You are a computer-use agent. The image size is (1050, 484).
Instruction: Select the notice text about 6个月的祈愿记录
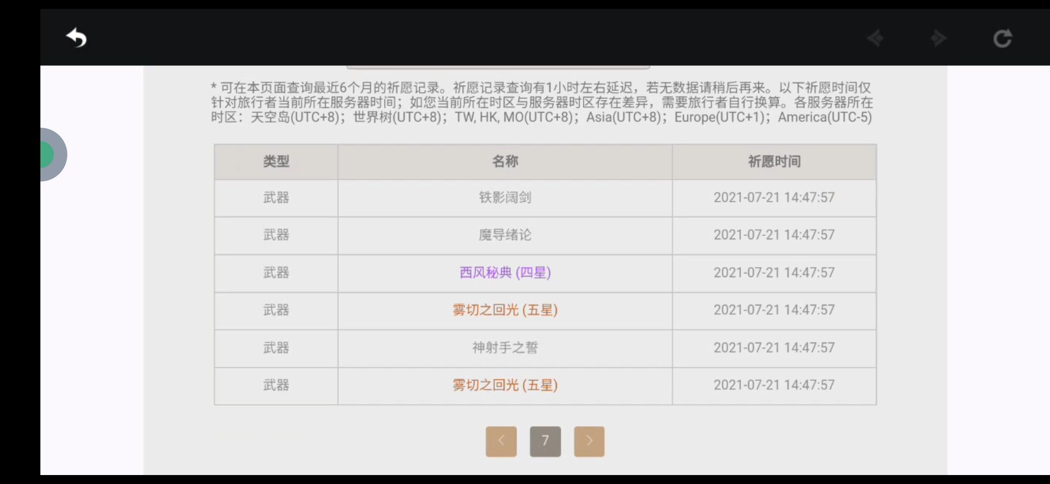click(542, 102)
